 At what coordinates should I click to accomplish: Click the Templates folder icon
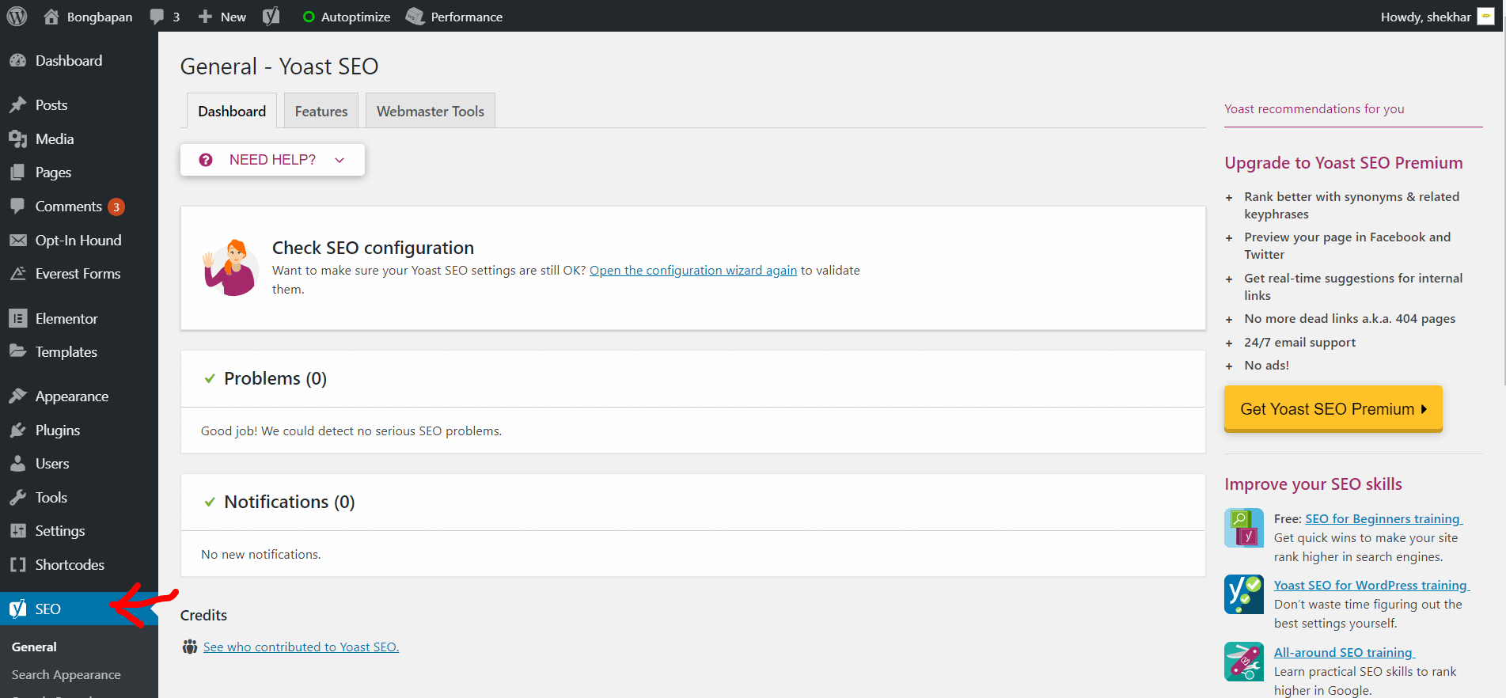[x=17, y=351]
